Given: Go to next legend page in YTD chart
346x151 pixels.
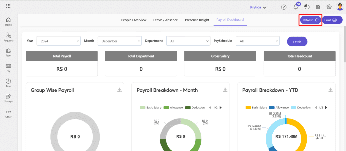Looking at the screenshot, I should click(x=326, y=108).
